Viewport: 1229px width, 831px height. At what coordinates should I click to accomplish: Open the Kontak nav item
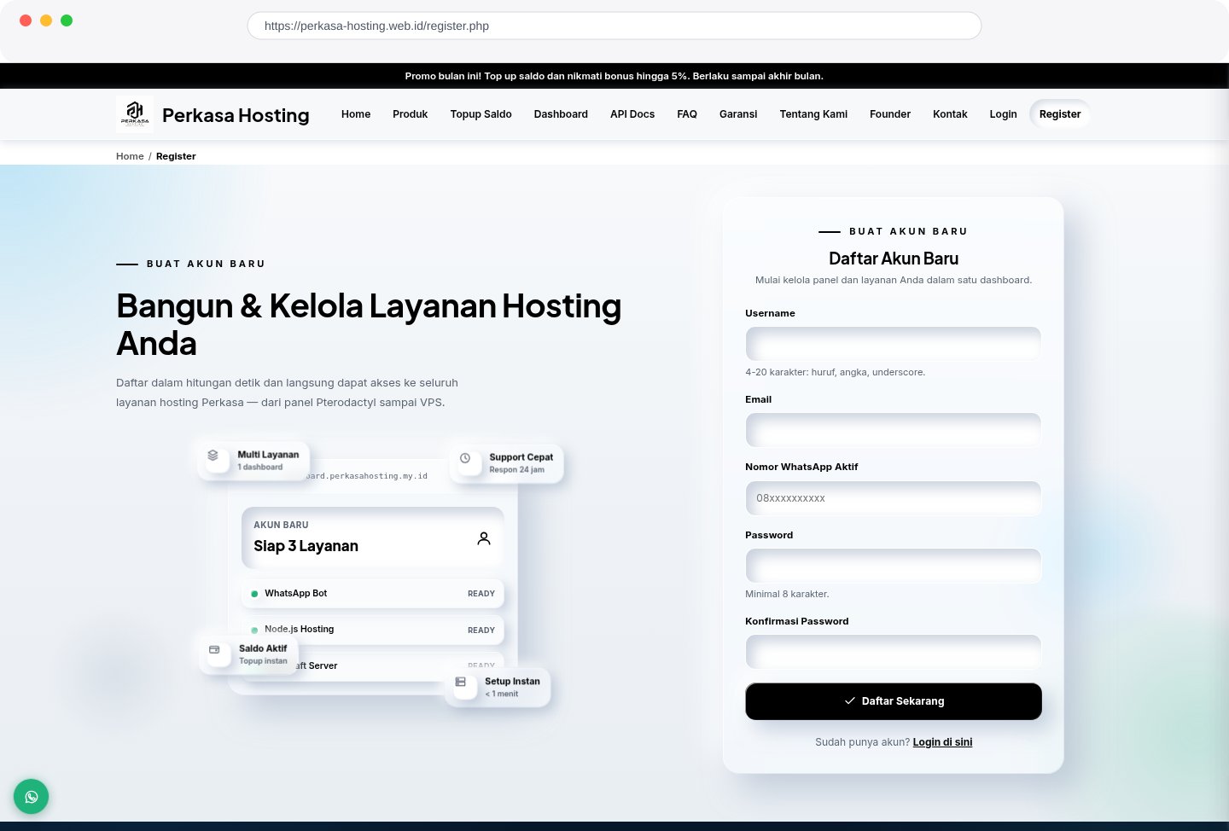[x=950, y=114]
